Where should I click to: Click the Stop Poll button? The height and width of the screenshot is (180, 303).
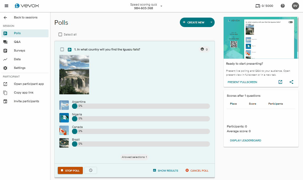[70, 170]
